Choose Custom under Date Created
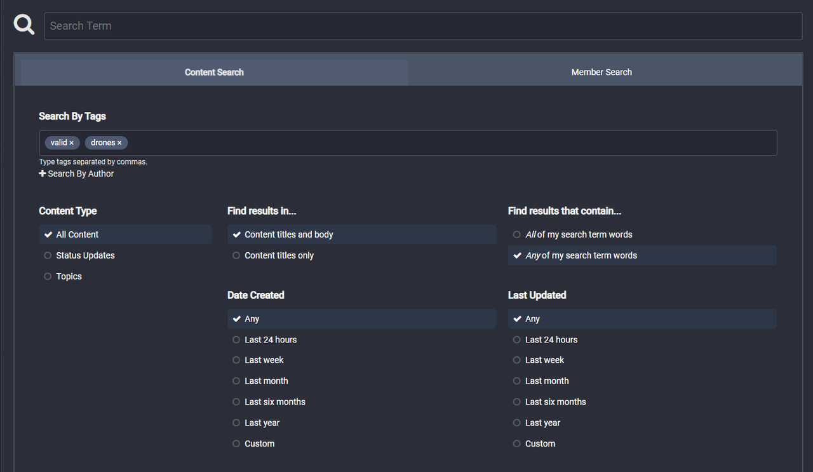This screenshot has width=813, height=472. (259, 443)
